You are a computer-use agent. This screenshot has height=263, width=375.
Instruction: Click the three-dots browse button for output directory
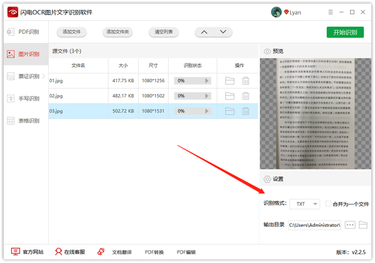pyautogui.click(x=349, y=224)
